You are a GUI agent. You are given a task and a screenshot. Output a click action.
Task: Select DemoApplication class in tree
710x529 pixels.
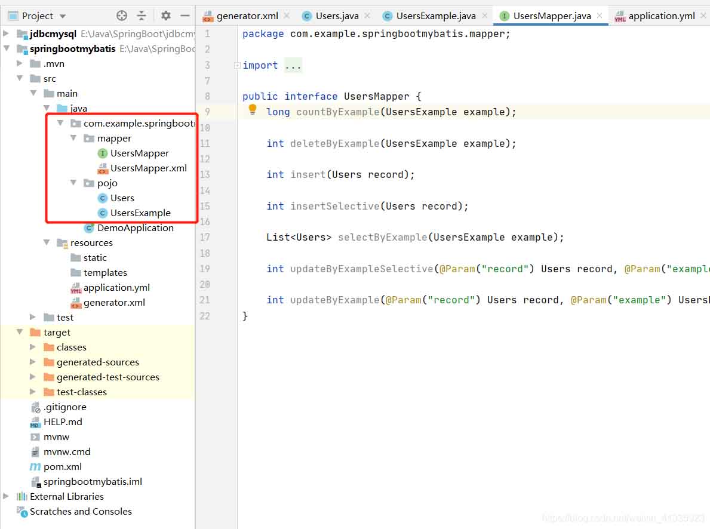coord(135,228)
